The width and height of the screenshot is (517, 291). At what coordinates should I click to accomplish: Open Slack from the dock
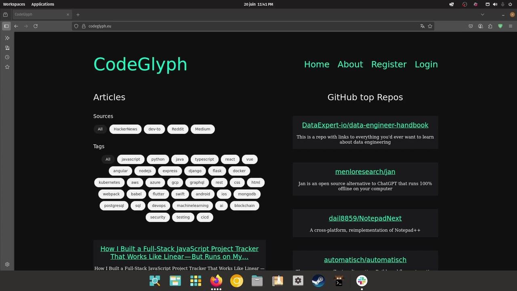click(x=361, y=280)
